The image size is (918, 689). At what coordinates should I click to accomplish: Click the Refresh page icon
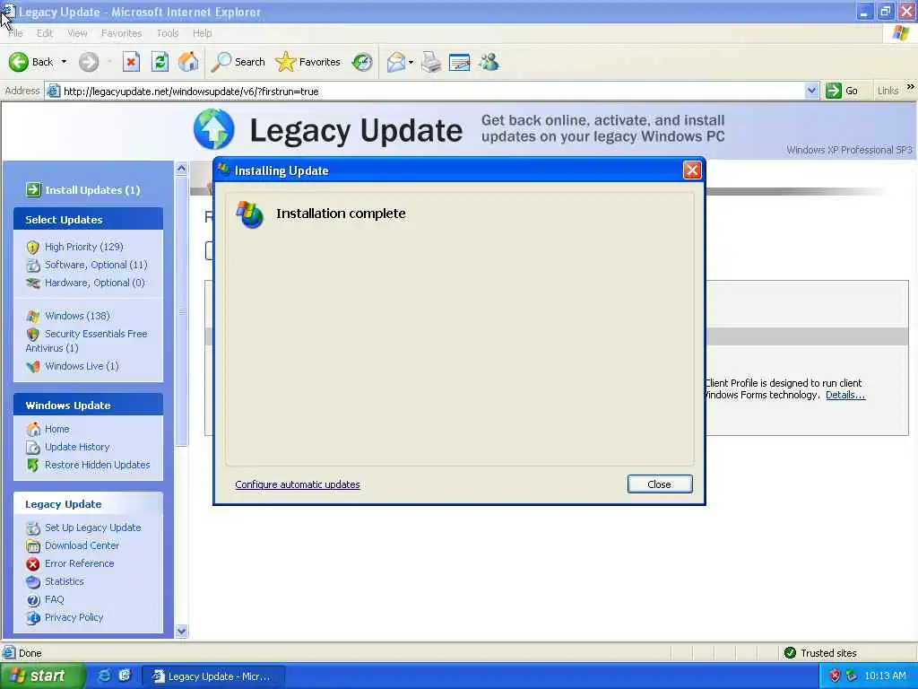(160, 62)
